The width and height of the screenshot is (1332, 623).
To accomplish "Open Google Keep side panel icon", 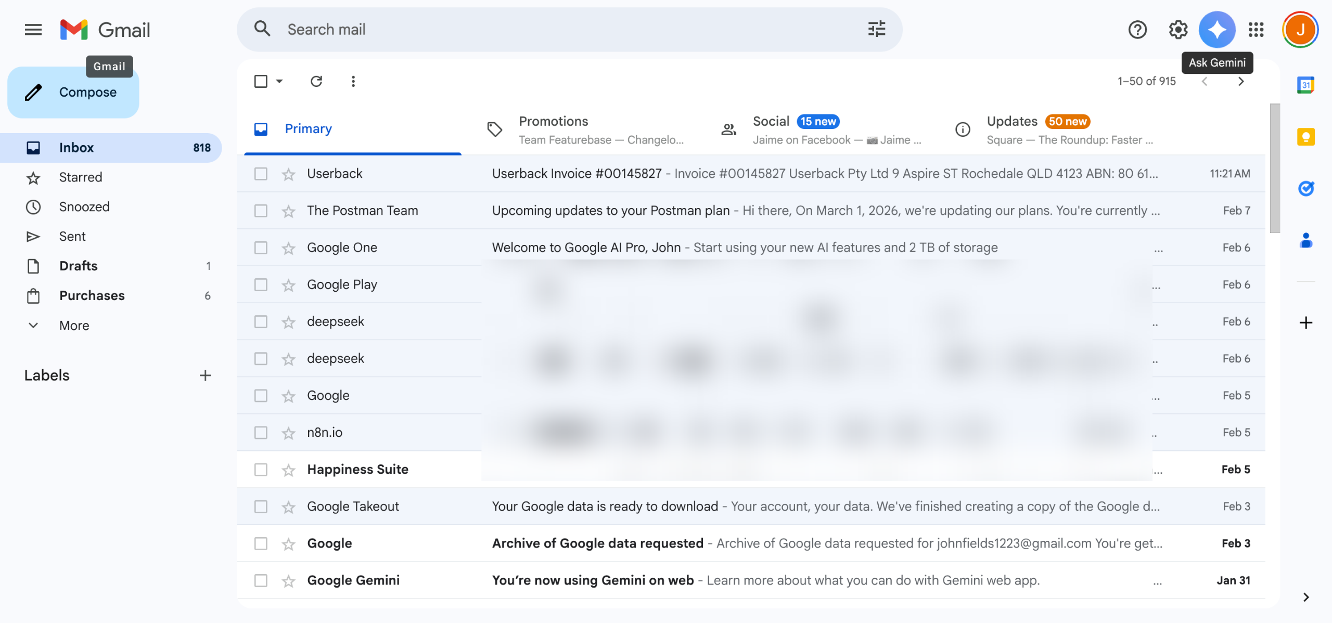I will click(x=1305, y=137).
